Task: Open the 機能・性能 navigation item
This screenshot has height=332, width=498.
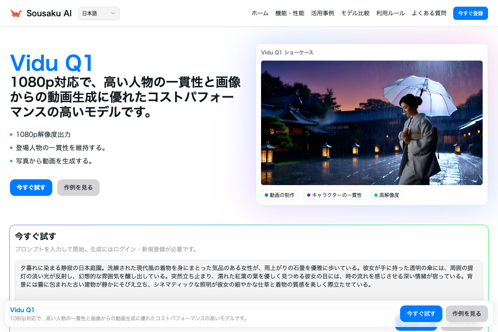Action: pos(290,13)
